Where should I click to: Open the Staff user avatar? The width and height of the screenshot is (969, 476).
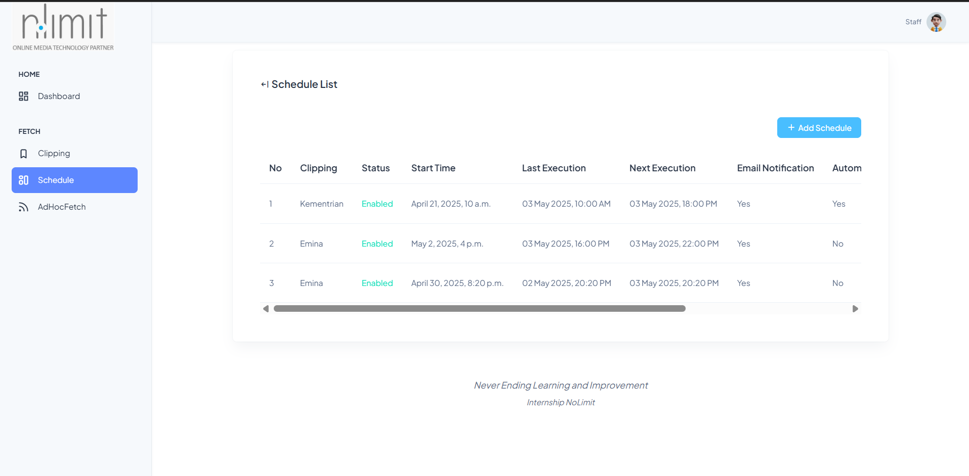click(x=936, y=22)
